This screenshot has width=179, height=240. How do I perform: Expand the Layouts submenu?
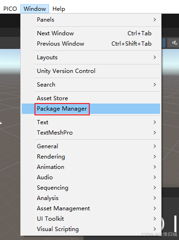coord(91,57)
